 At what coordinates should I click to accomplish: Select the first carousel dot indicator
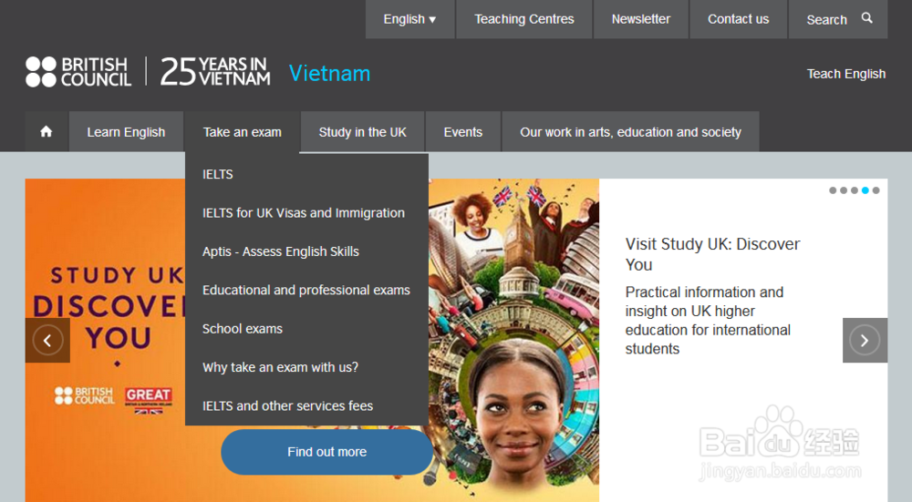[x=833, y=190]
